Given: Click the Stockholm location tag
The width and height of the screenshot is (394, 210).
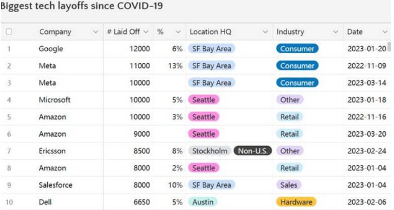Looking at the screenshot, I should [210, 151].
